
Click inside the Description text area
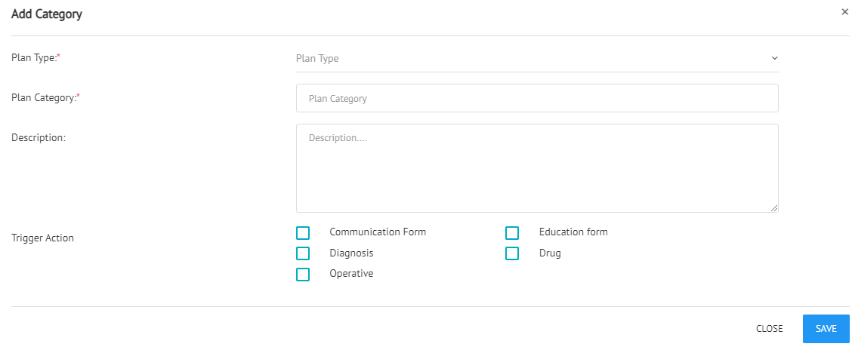[x=537, y=168]
